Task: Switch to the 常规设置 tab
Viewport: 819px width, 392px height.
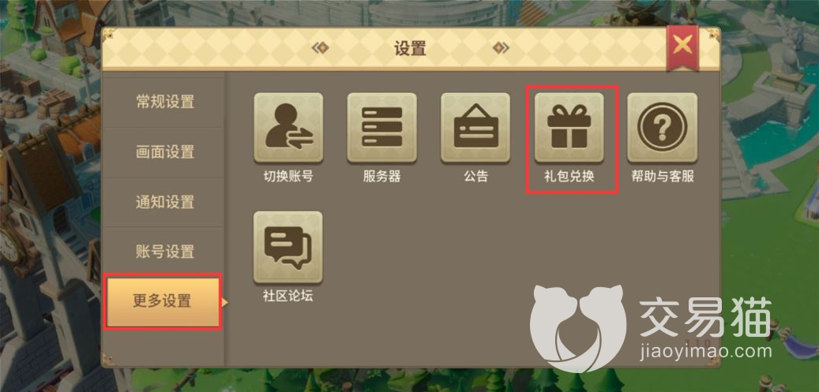Action: 164,102
